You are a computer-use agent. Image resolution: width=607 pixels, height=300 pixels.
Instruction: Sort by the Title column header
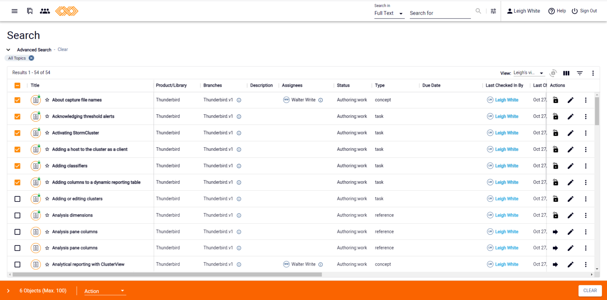[x=35, y=85]
